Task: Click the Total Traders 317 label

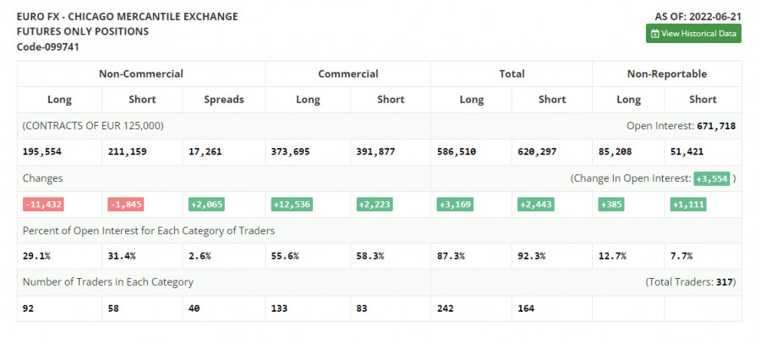Action: (691, 282)
